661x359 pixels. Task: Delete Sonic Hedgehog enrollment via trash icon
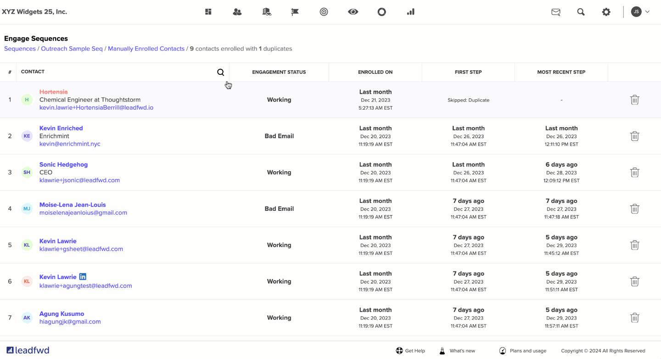tap(634, 172)
